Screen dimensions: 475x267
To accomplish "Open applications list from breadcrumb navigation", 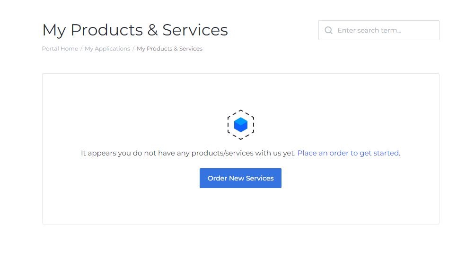I will [x=107, y=49].
